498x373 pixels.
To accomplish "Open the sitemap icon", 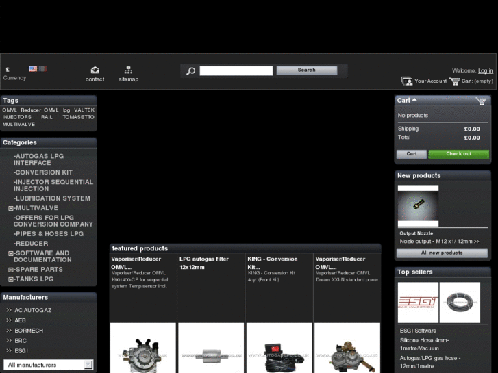I will click(x=128, y=70).
